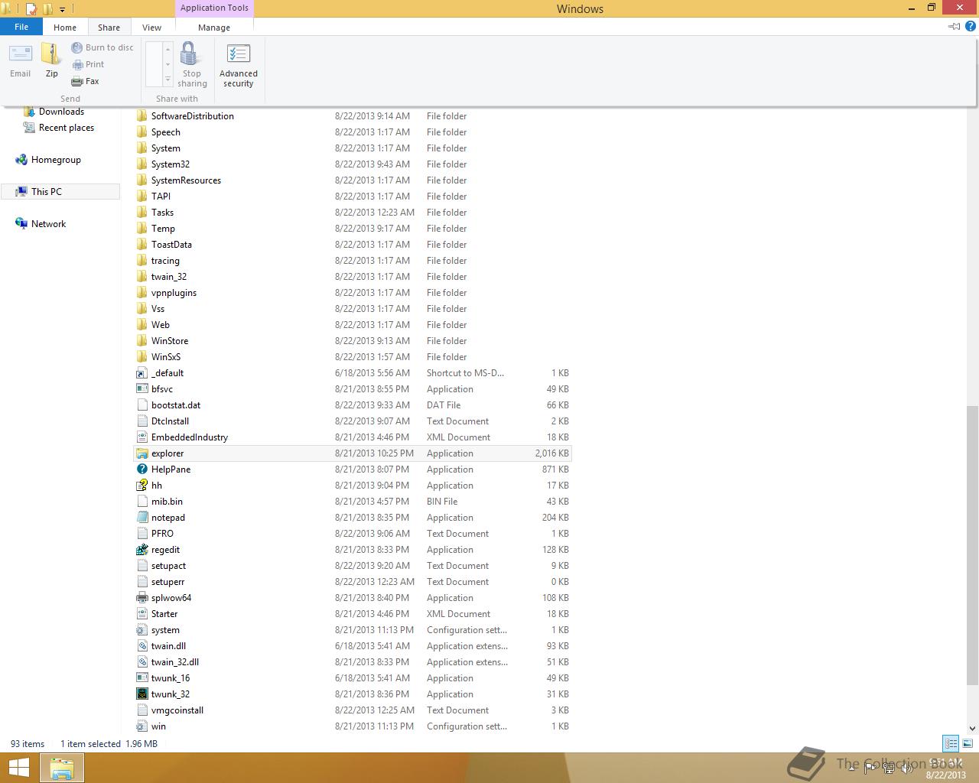Screen dimensions: 979x783
Task: Click Action Center flag in system tray
Action: click(872, 768)
